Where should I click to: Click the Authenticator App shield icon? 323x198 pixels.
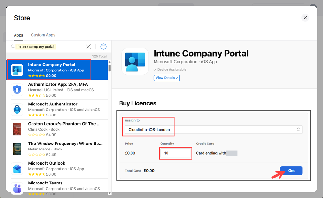[17, 90]
